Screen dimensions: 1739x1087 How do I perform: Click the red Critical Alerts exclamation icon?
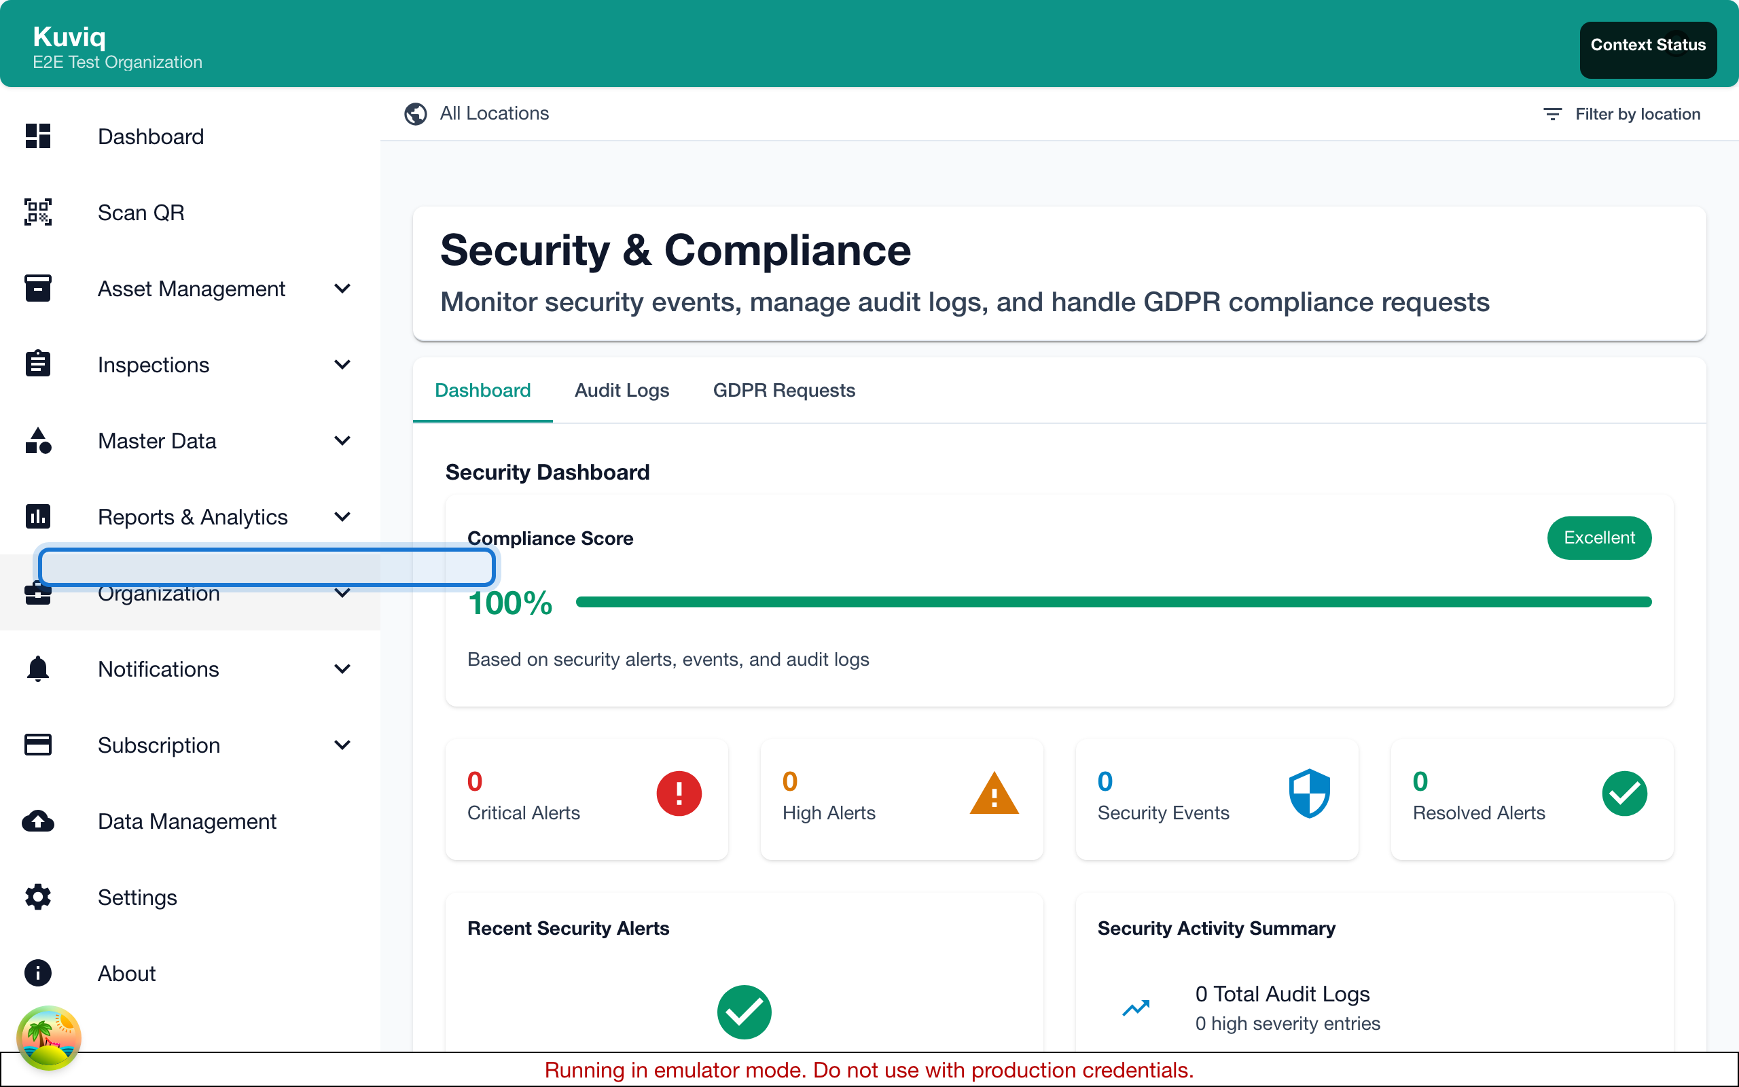(679, 794)
